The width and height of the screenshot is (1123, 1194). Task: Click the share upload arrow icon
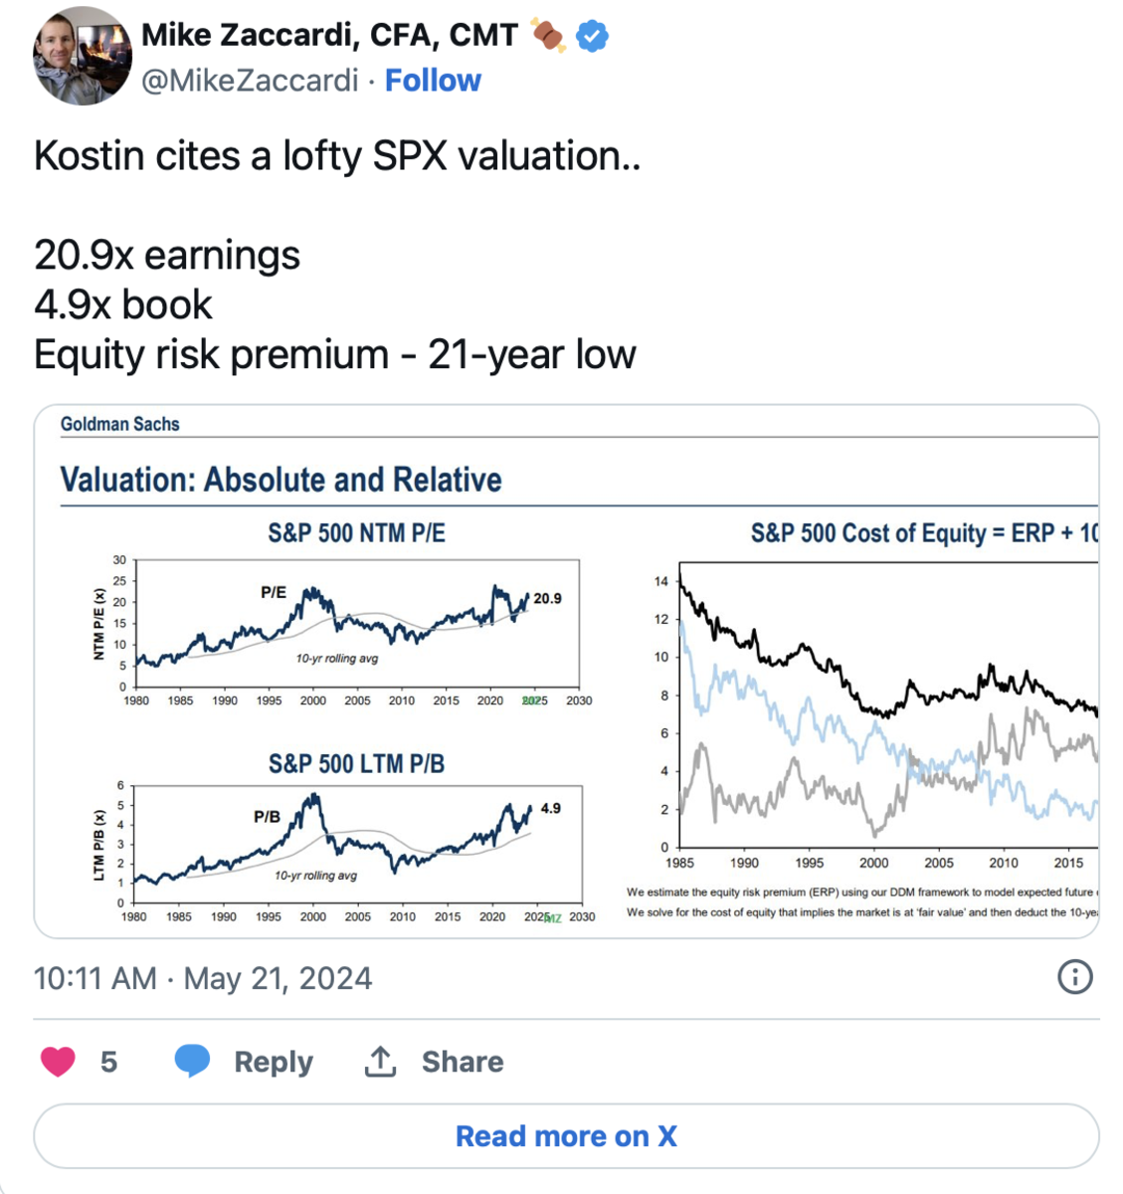tap(380, 1062)
